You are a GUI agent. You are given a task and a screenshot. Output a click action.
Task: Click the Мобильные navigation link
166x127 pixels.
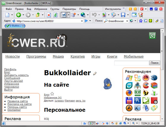(134, 57)
